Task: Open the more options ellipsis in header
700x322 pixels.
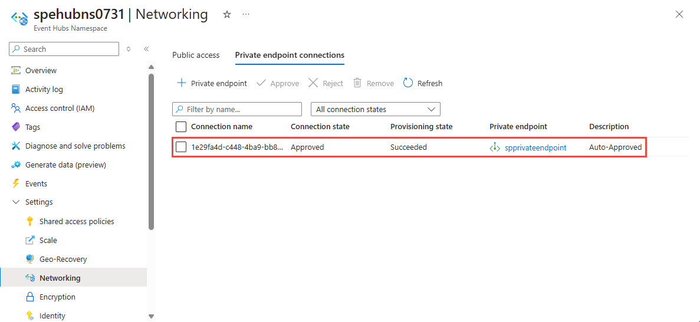Action: (246, 14)
